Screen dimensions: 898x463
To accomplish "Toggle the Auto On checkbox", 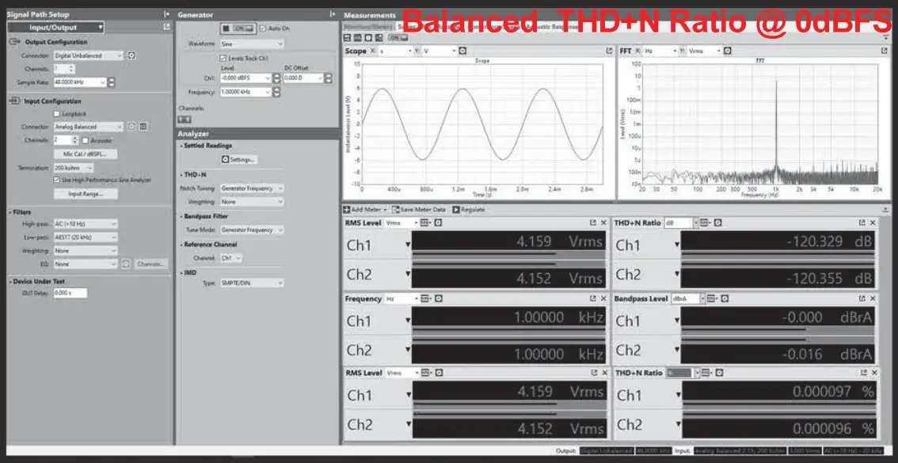I will pos(263,28).
